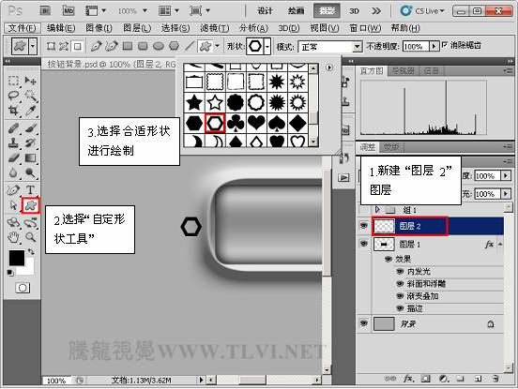Click the black foreground color swatch
Viewport: 518px width, 389px height.
pos(16,258)
